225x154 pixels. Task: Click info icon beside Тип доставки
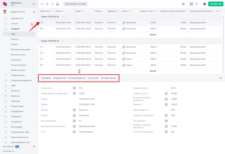pyautogui.click(x=166, y=121)
